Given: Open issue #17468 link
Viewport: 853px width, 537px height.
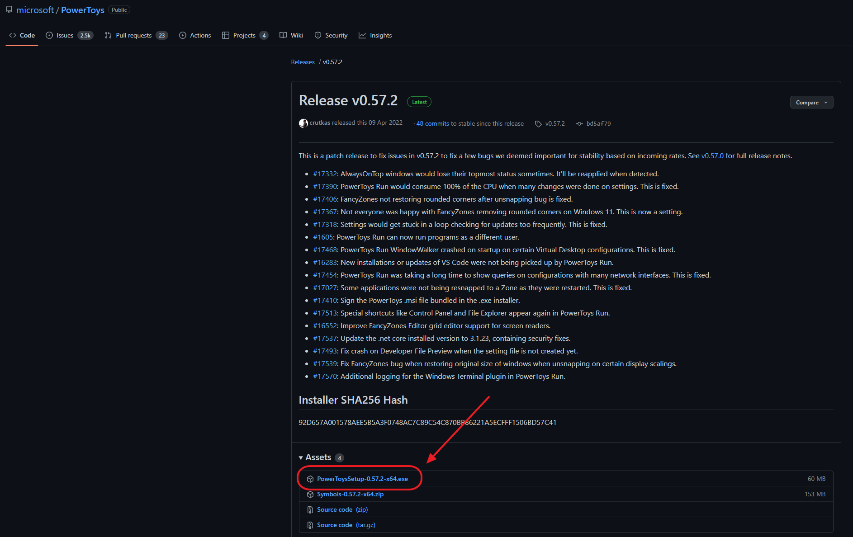Looking at the screenshot, I should pyautogui.click(x=325, y=250).
